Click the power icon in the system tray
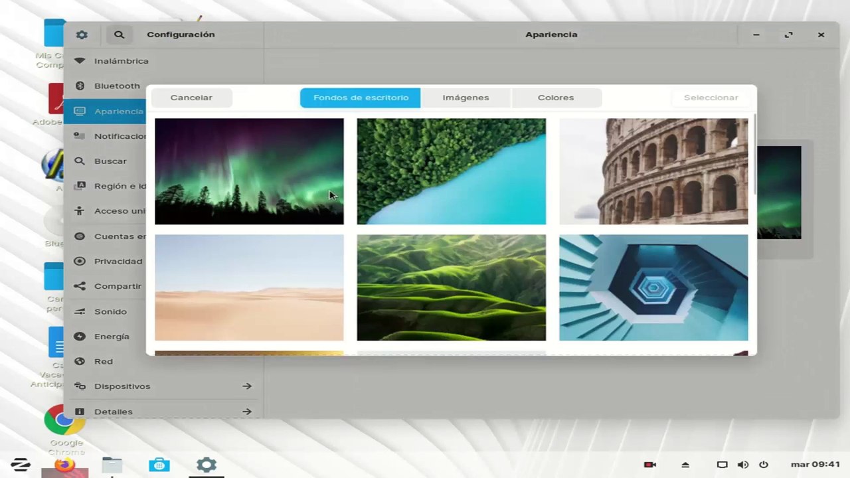 click(x=764, y=465)
